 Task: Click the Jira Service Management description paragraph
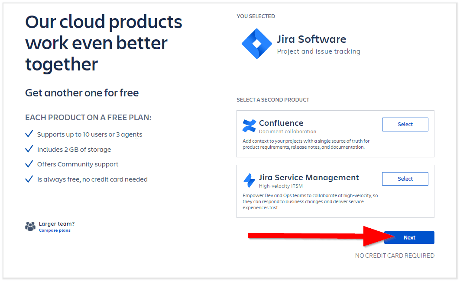click(310, 202)
